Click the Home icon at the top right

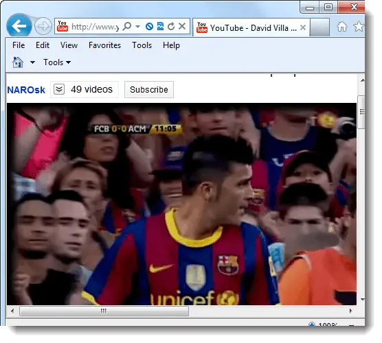(x=342, y=26)
